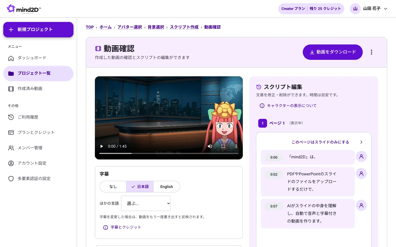Viewport: 396px width, 247px height.
Task: Toggle character icon for 0:07 line
Action: click(x=361, y=205)
